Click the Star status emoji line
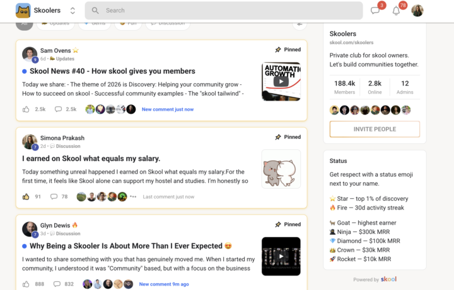 [369, 199]
